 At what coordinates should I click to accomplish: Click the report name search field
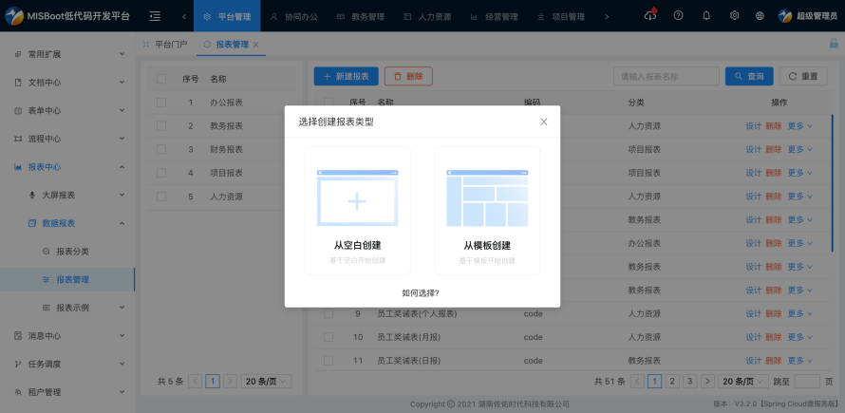click(x=667, y=76)
